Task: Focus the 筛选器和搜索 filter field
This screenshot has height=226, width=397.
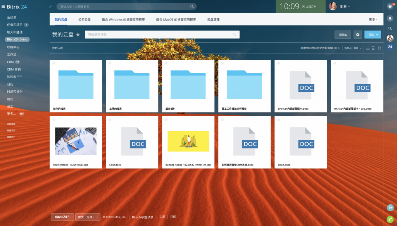Action: pyautogui.click(x=162, y=35)
